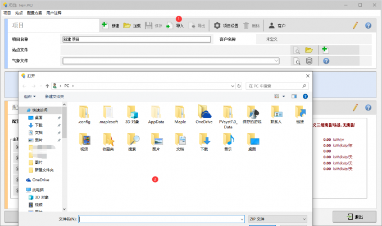This screenshot has width=382, height=226.
Task: Expand the view options dropdown arrow
Action: [x=284, y=96]
